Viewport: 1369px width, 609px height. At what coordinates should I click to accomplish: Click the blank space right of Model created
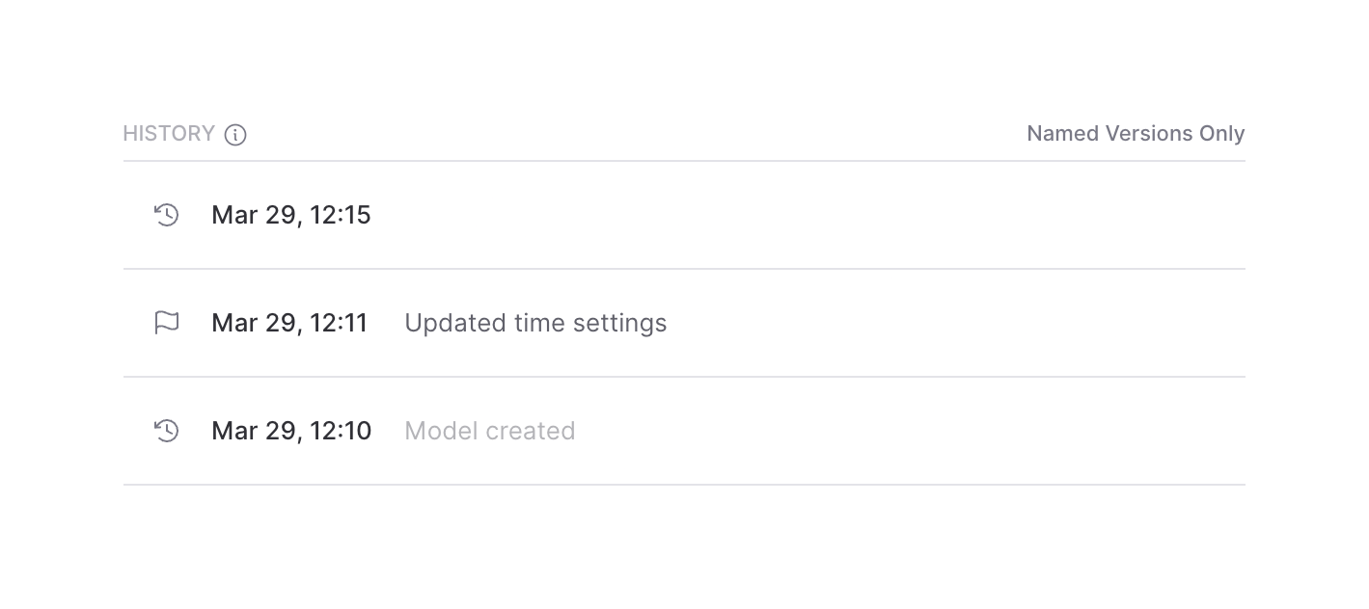(x=868, y=431)
